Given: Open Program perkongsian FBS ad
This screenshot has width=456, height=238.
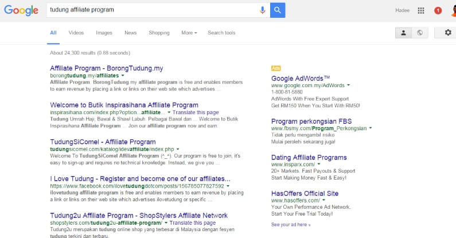Looking at the screenshot, I should pyautogui.click(x=311, y=122).
